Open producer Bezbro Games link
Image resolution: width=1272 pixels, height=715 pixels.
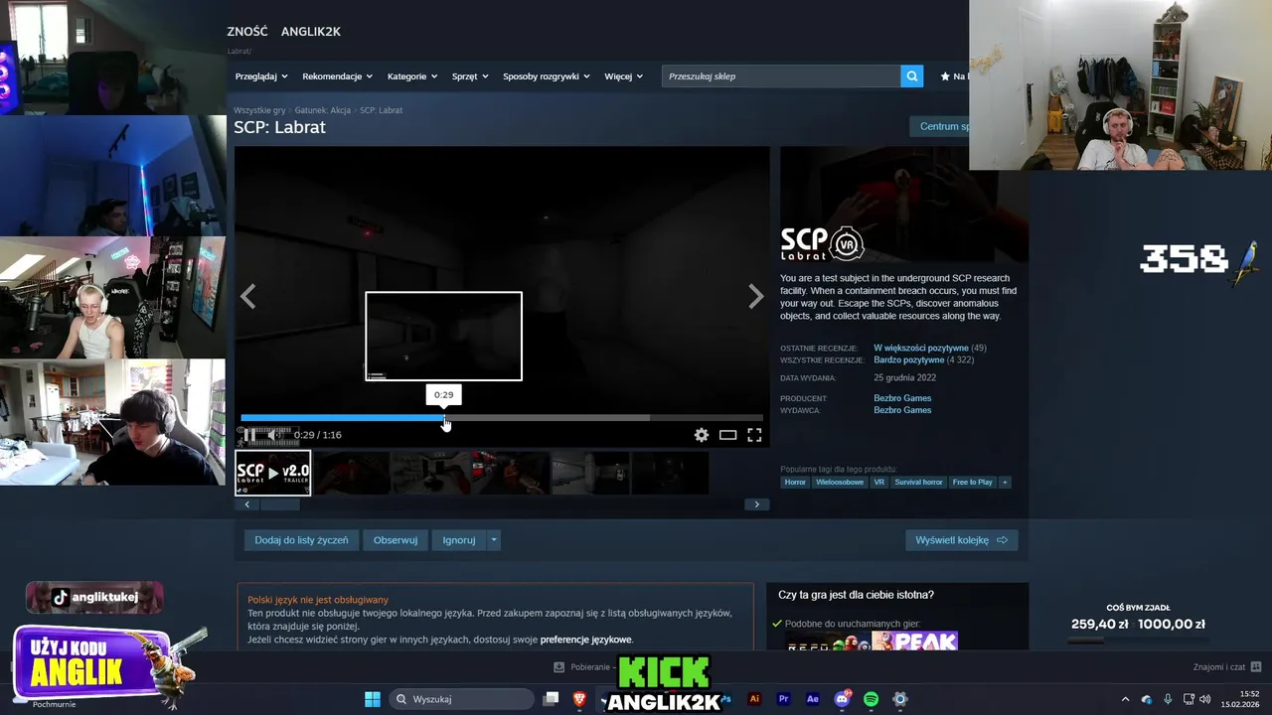click(x=902, y=398)
